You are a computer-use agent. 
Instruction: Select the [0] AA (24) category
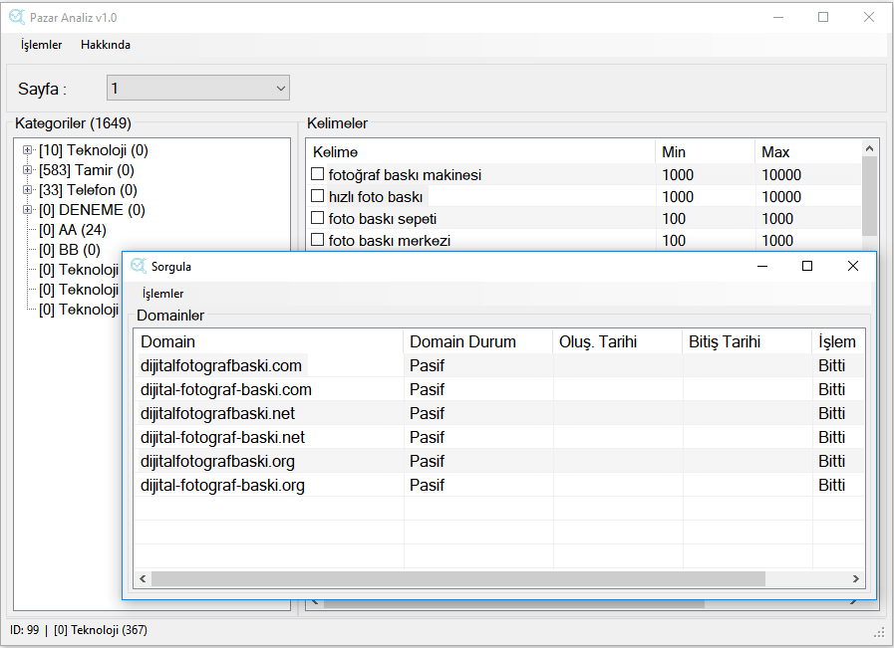pos(73,230)
